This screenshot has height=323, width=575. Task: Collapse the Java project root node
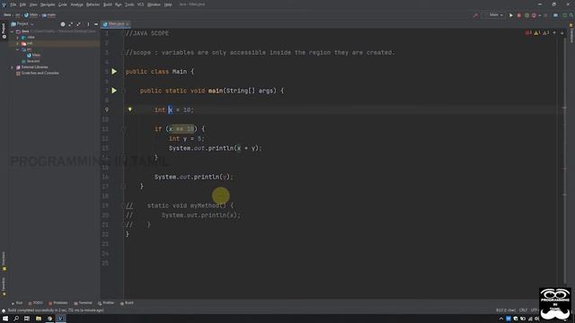tap(12, 31)
